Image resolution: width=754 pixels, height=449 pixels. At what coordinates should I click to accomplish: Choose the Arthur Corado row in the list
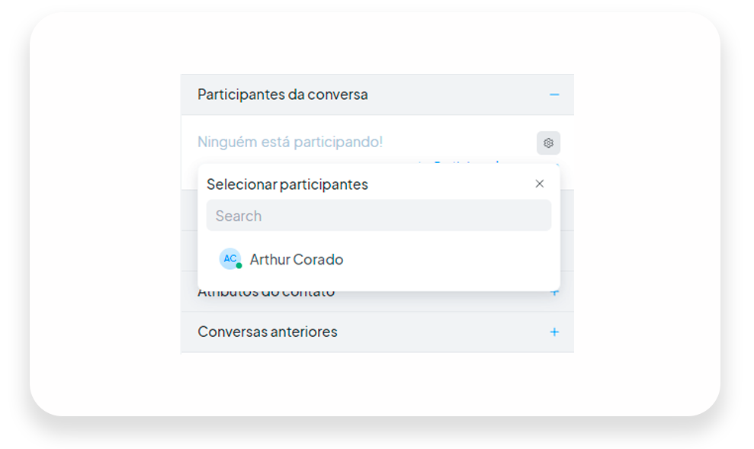(x=379, y=259)
